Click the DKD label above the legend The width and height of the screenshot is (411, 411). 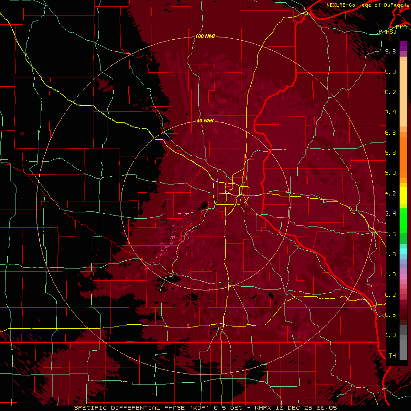pyautogui.click(x=401, y=27)
